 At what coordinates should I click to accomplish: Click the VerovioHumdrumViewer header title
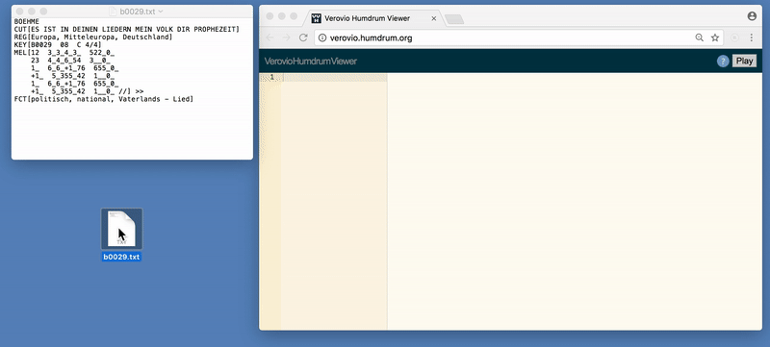click(x=310, y=61)
